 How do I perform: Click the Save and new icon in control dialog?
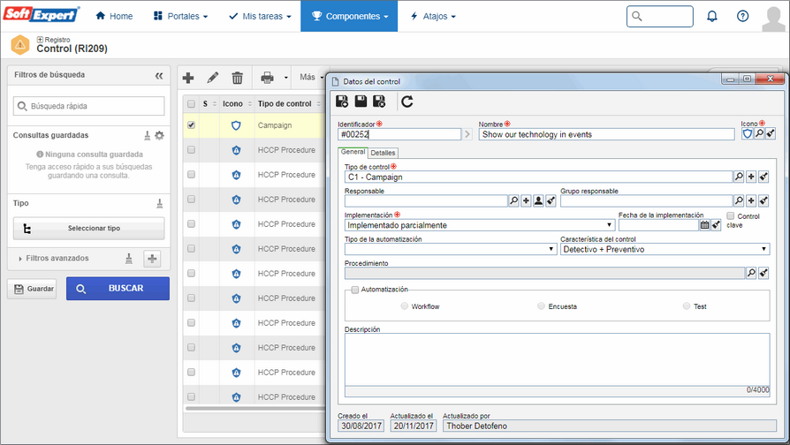tap(342, 102)
